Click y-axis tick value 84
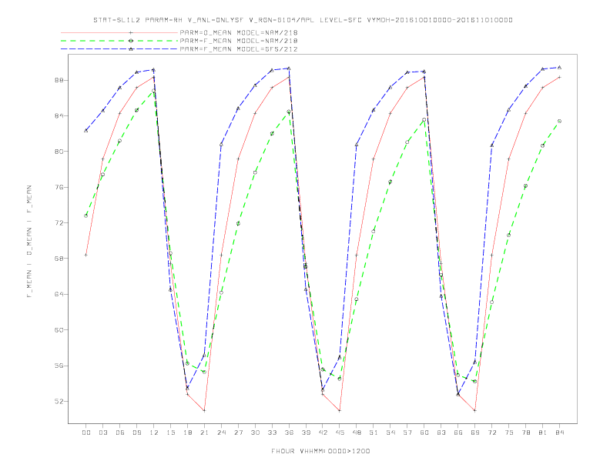Viewport: 610px width, 471px height. 59,115
